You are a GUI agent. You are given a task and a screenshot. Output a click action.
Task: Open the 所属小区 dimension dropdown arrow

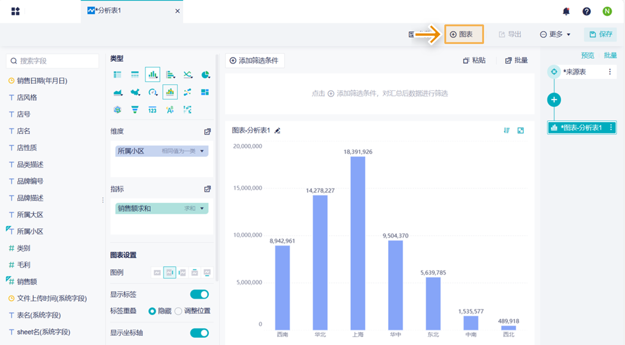pyautogui.click(x=202, y=151)
